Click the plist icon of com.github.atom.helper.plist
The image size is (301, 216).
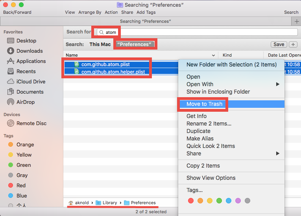coord(77,72)
